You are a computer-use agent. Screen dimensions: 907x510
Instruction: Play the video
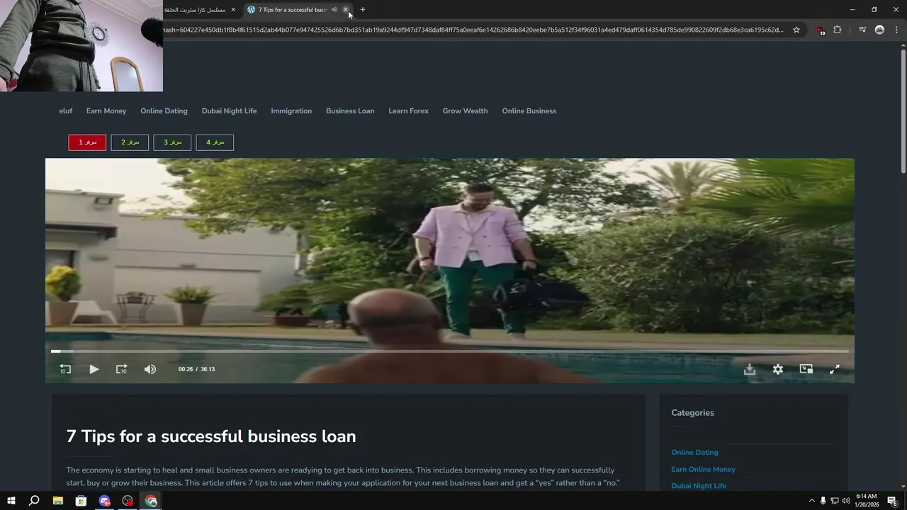(94, 369)
